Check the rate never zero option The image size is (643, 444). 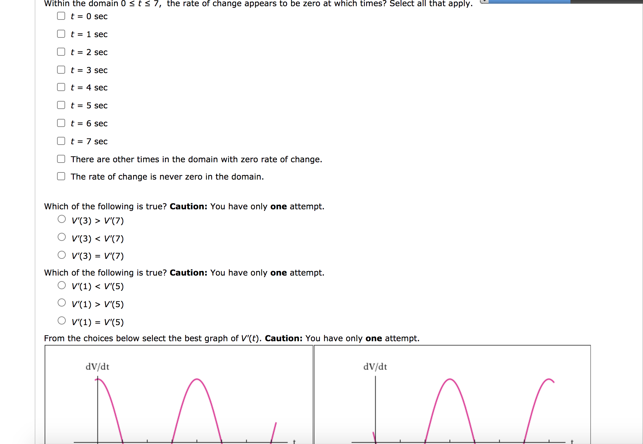point(61,176)
